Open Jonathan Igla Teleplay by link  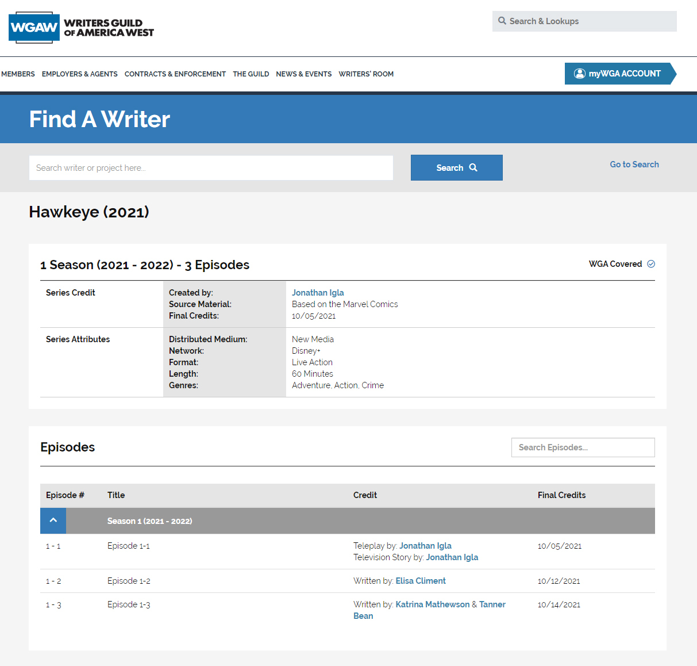pos(425,546)
